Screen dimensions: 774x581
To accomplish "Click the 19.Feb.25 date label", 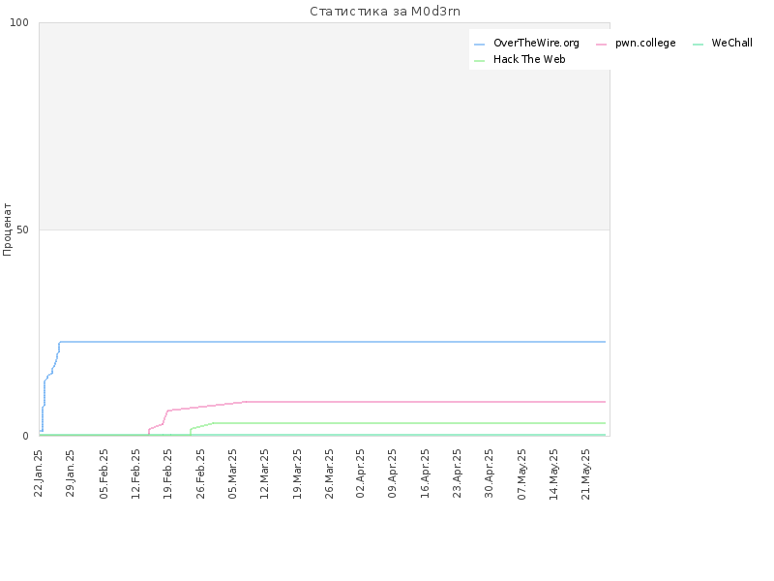I will click(x=167, y=474).
